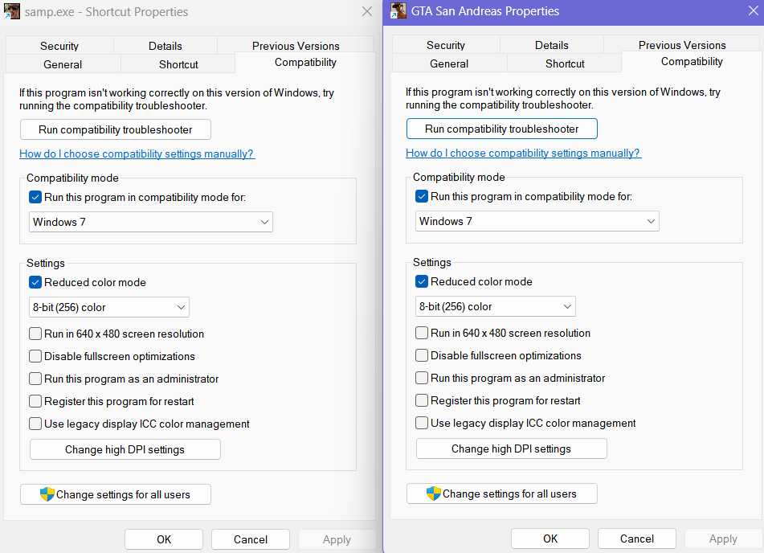The width and height of the screenshot is (764, 553).
Task: Uncheck compatibility mode in samp.exe window
Action: click(x=35, y=197)
